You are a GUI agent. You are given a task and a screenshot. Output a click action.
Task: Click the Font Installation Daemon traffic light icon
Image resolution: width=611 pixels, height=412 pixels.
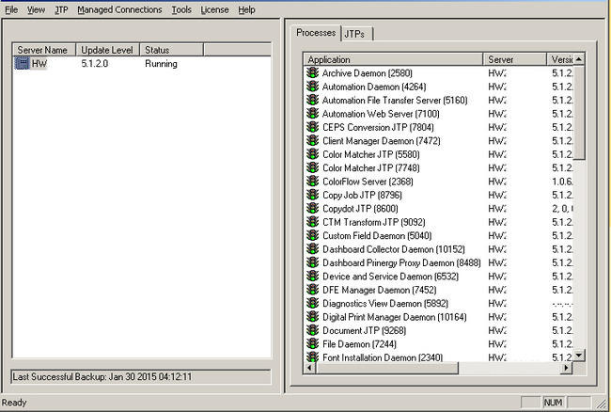pos(313,357)
